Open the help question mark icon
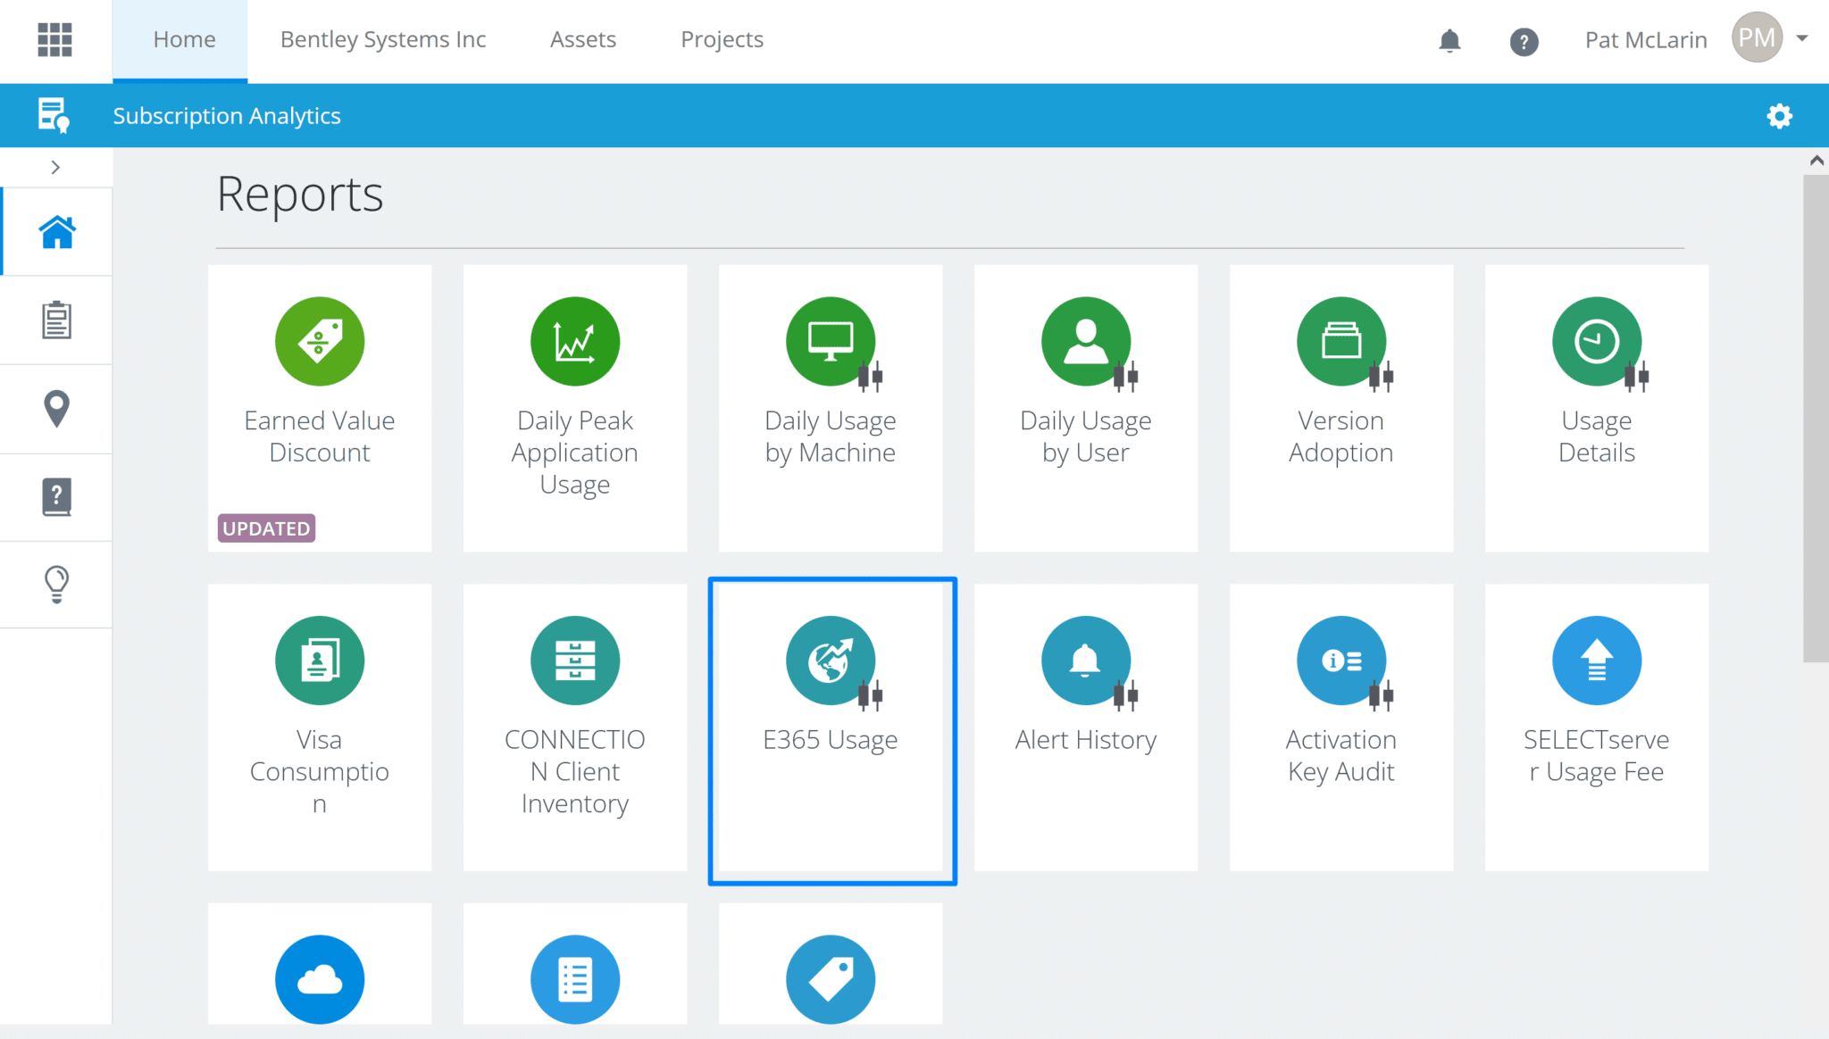 click(x=1524, y=41)
